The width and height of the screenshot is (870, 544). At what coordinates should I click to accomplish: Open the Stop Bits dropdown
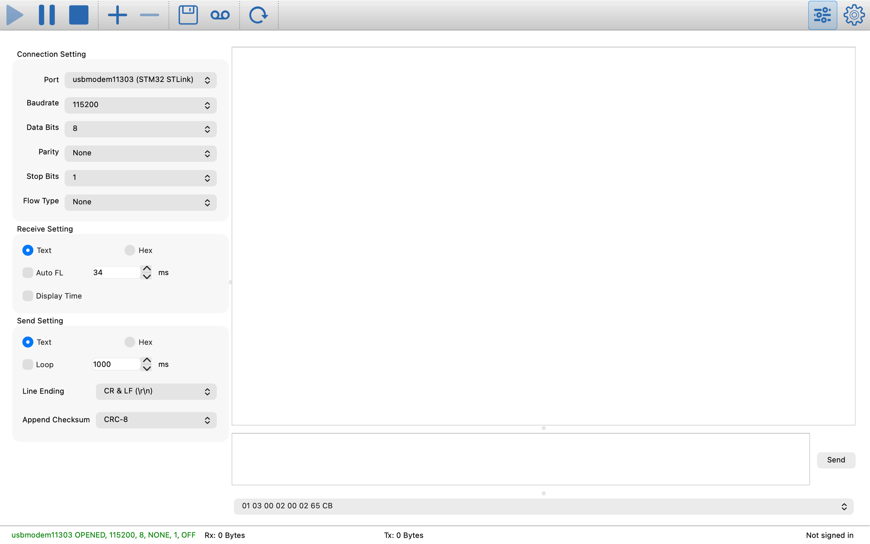(x=140, y=178)
